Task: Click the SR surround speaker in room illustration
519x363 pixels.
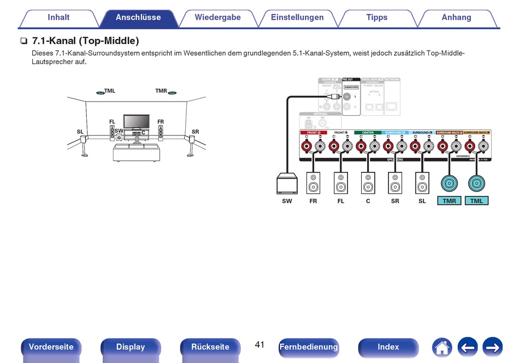Action: tap(191, 146)
